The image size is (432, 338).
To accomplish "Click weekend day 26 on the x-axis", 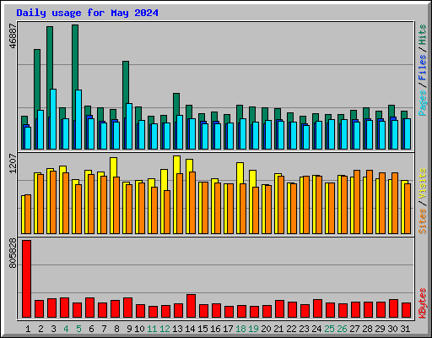I will 342,329.
